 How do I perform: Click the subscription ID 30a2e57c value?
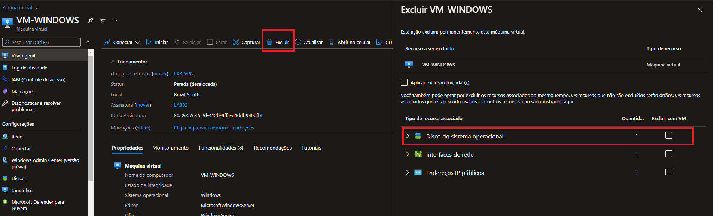pos(218,116)
